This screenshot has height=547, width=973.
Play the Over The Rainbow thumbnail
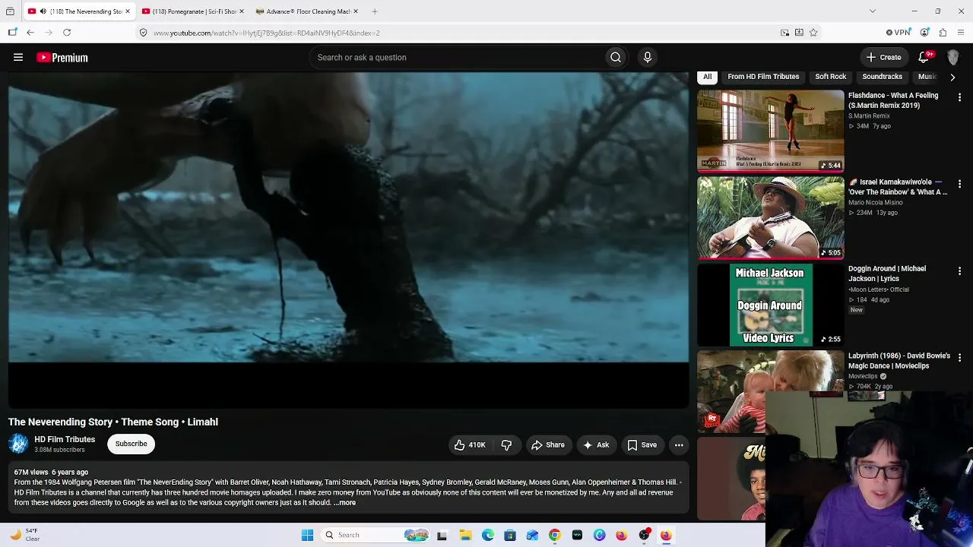771,218
